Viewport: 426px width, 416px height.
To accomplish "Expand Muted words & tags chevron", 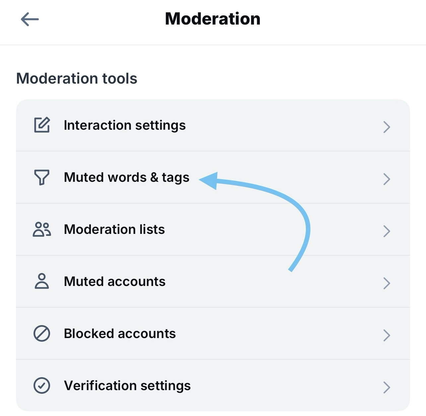I will 387,179.
